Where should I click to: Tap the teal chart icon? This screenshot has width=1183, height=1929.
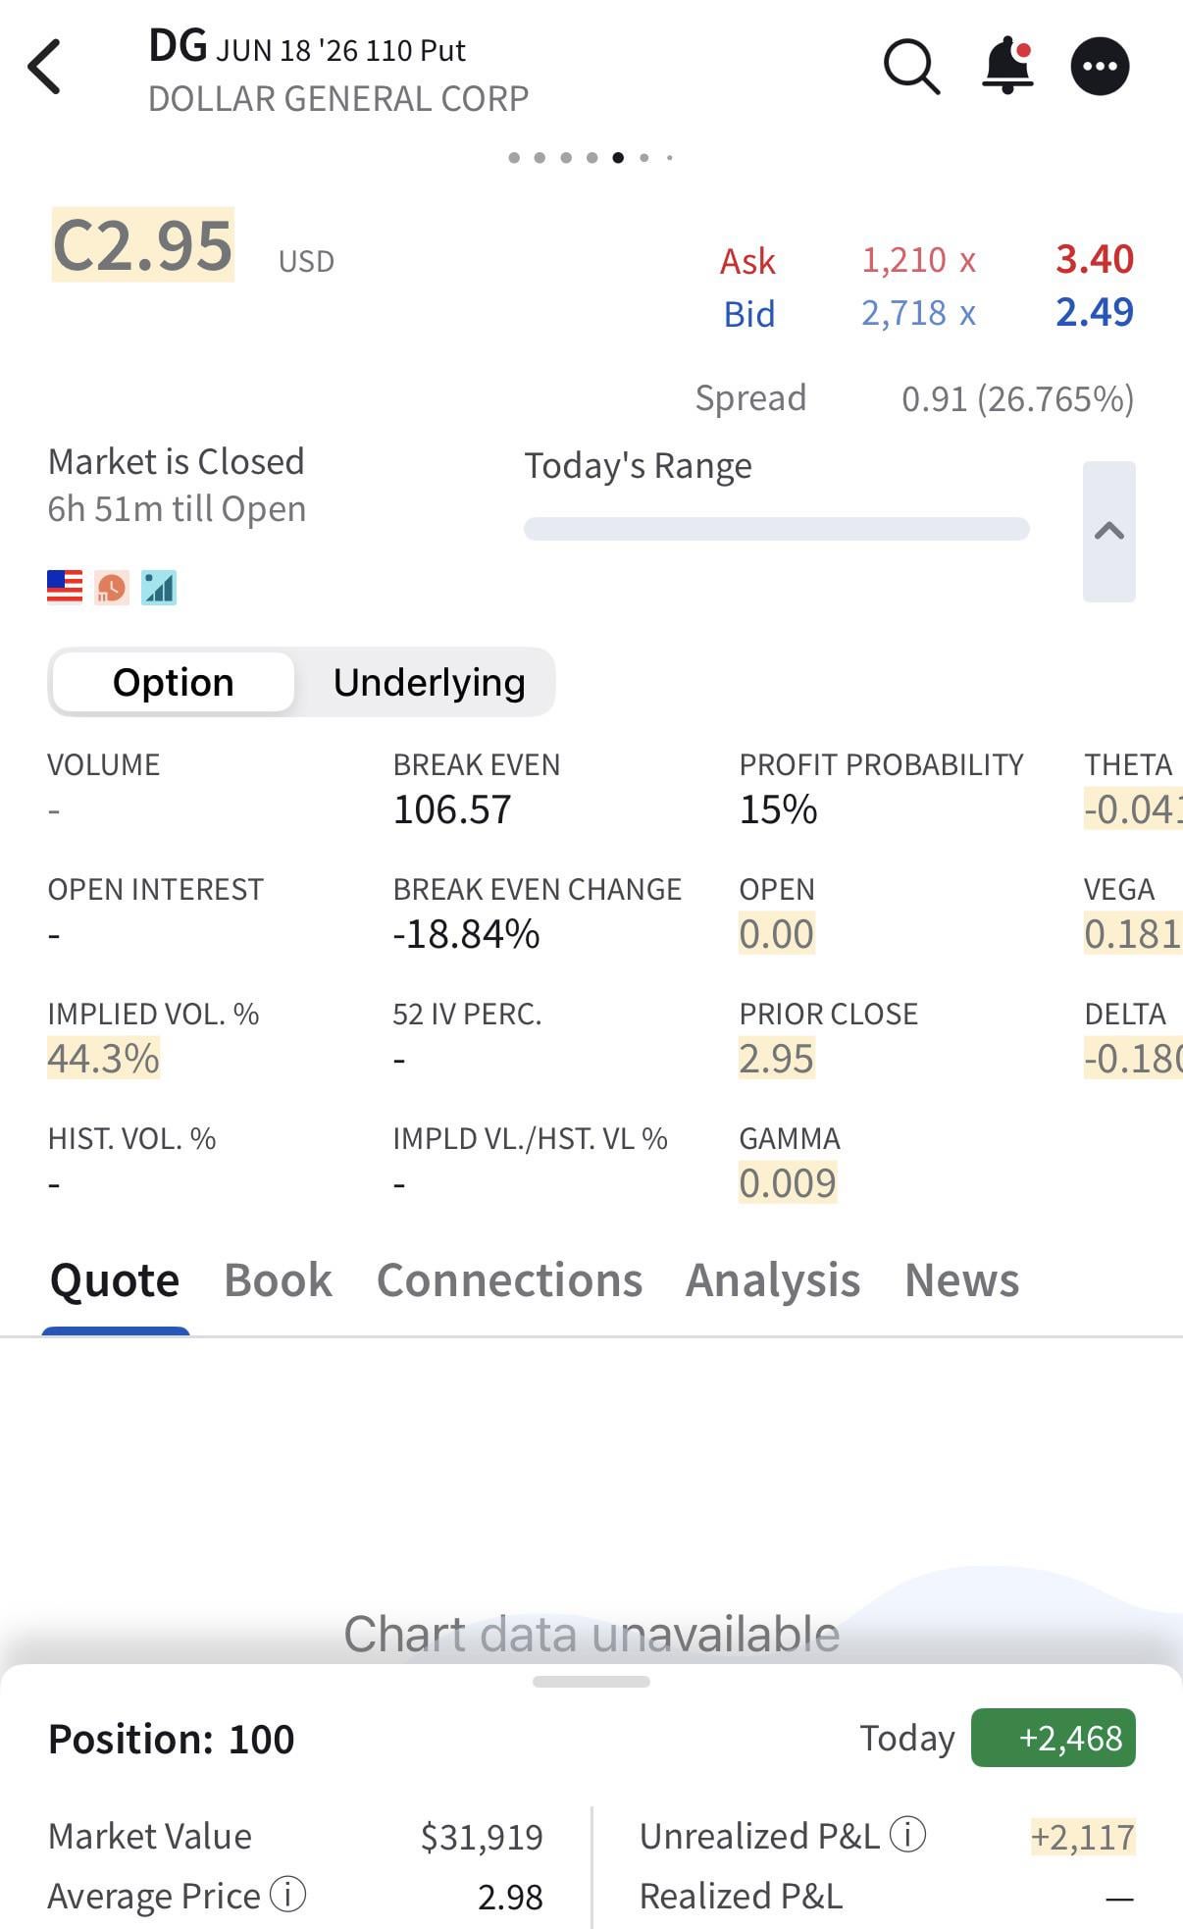tap(159, 588)
